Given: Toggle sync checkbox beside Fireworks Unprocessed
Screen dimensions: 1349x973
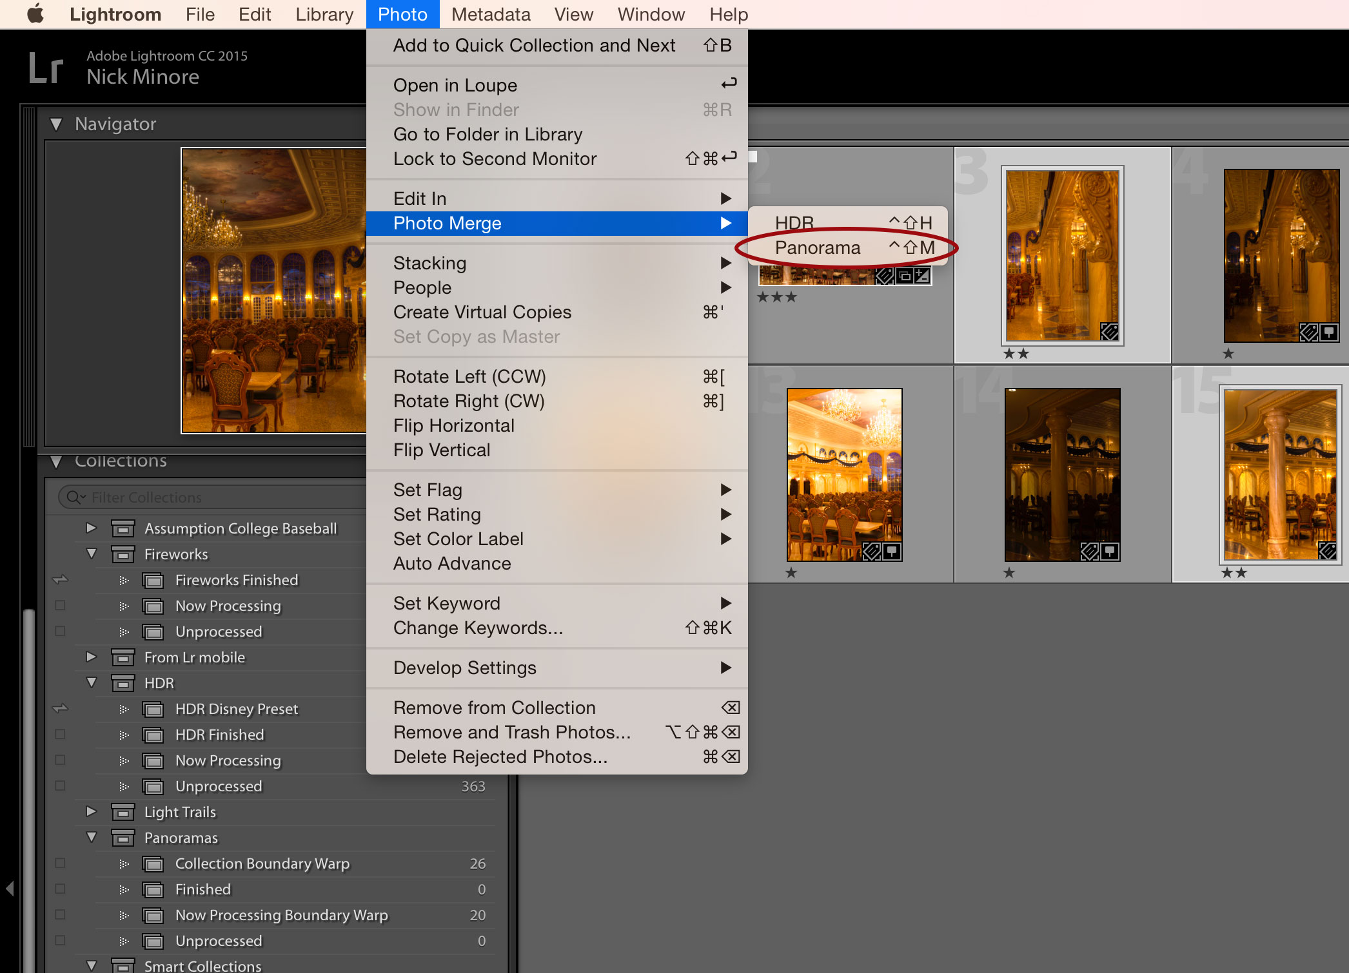Looking at the screenshot, I should pos(60,631).
